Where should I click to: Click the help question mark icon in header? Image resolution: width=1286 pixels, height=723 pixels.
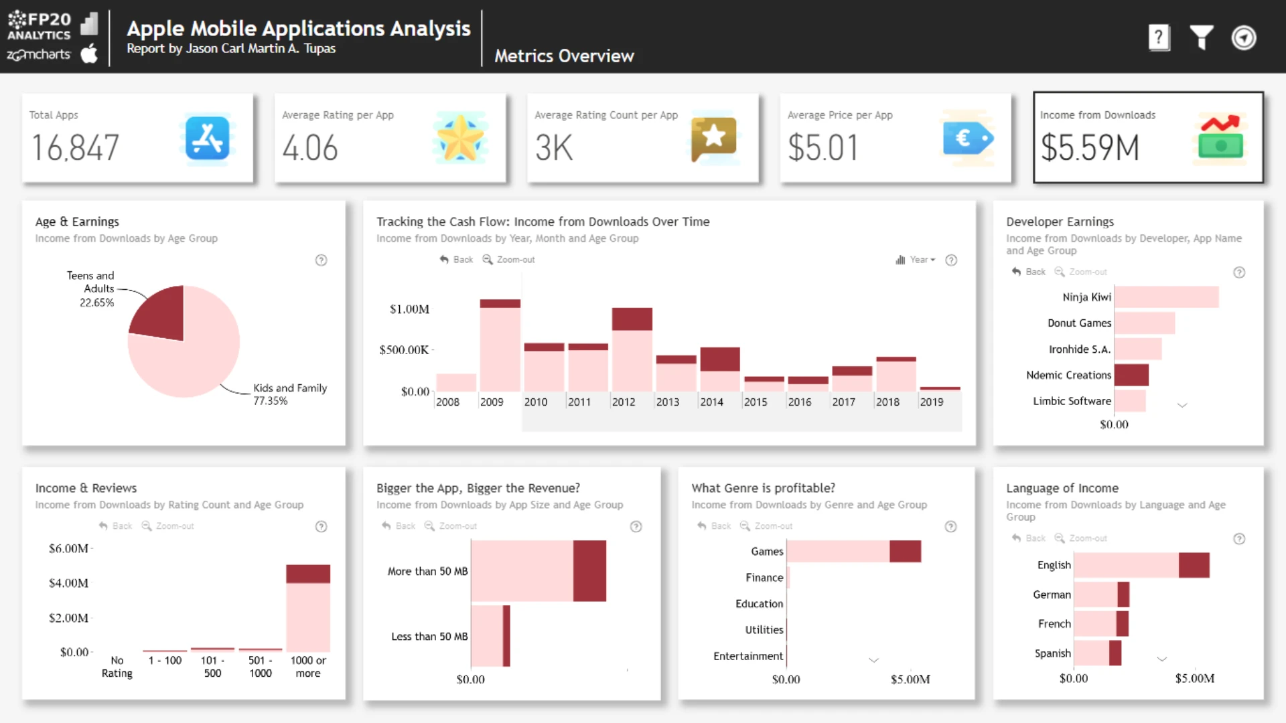(1159, 37)
